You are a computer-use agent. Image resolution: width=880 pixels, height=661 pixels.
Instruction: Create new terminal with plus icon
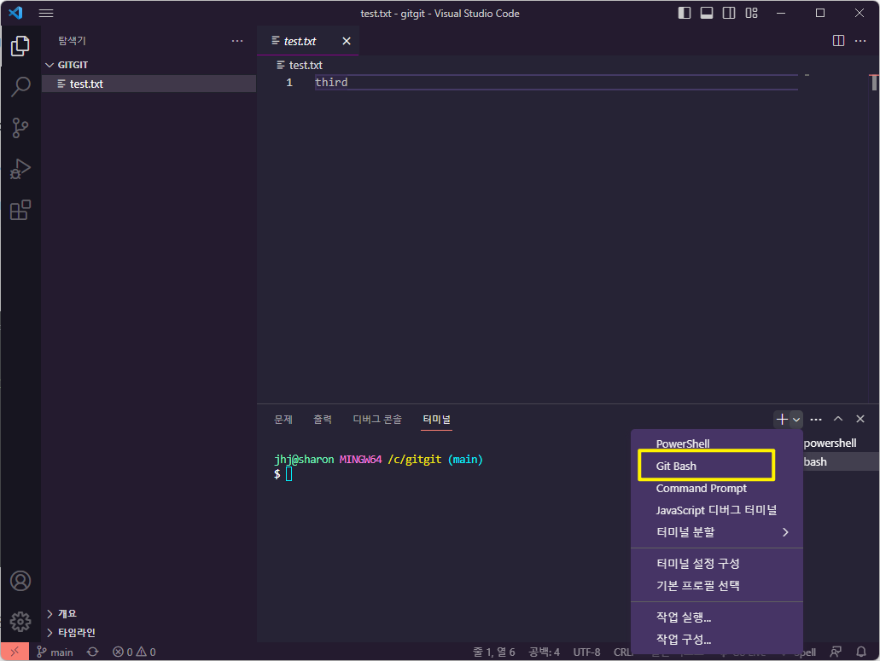[781, 420]
